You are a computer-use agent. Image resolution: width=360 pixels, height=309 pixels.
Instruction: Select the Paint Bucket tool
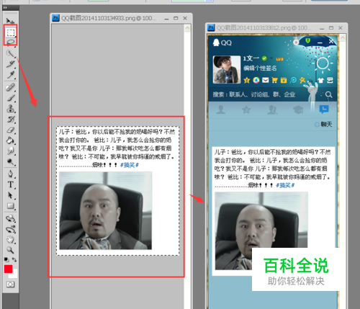click(x=10, y=140)
